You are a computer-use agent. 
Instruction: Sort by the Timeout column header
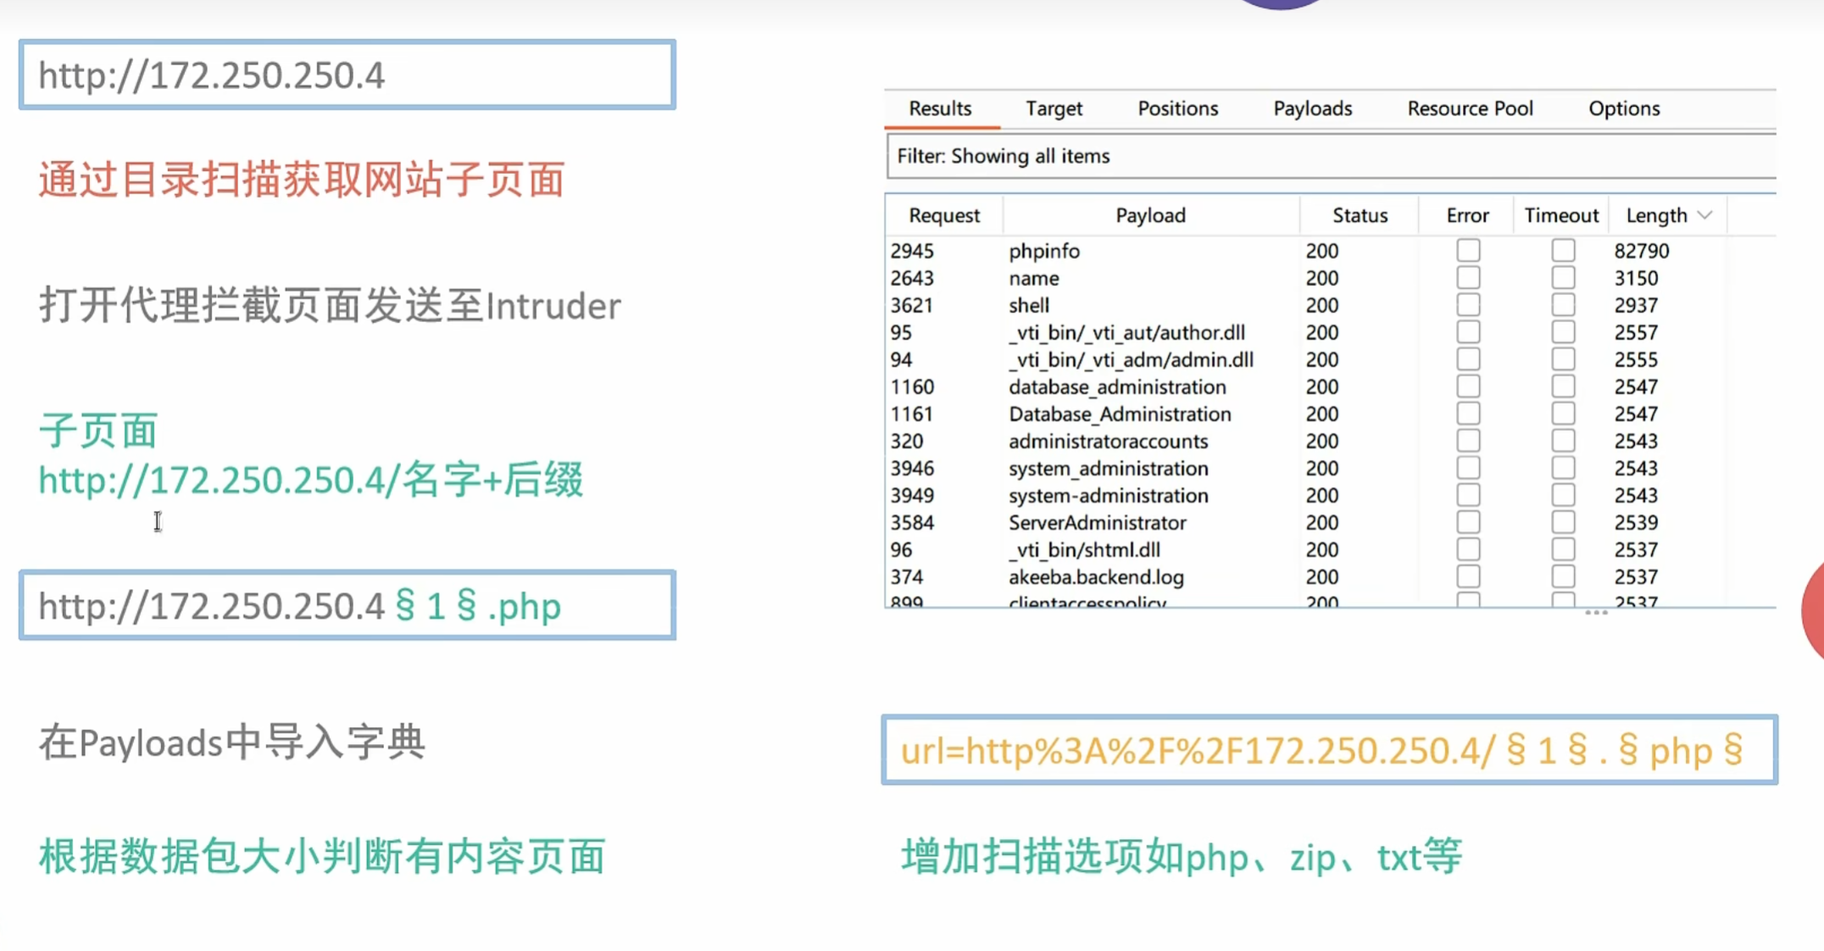coord(1561,215)
